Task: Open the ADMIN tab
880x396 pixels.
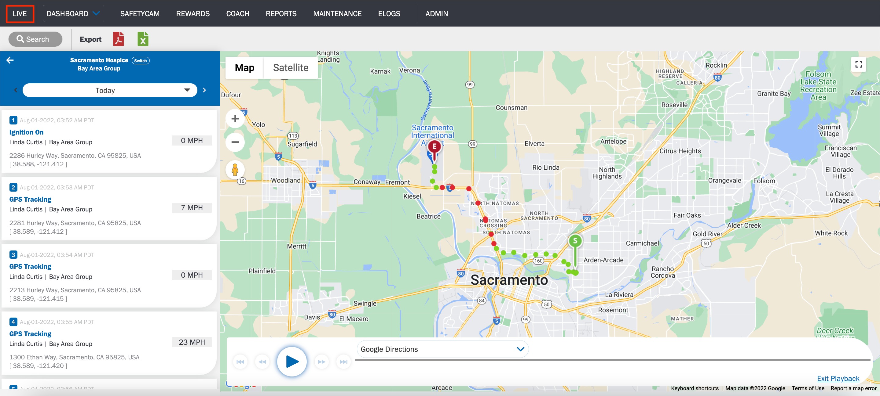Action: tap(436, 14)
